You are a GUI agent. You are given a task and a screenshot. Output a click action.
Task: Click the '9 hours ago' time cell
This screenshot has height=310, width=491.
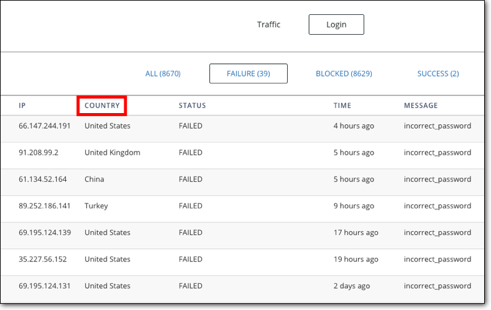tap(354, 206)
